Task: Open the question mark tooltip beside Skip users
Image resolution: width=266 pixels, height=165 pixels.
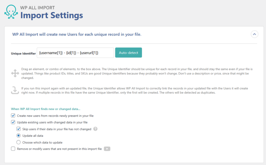Action: pos(95,129)
